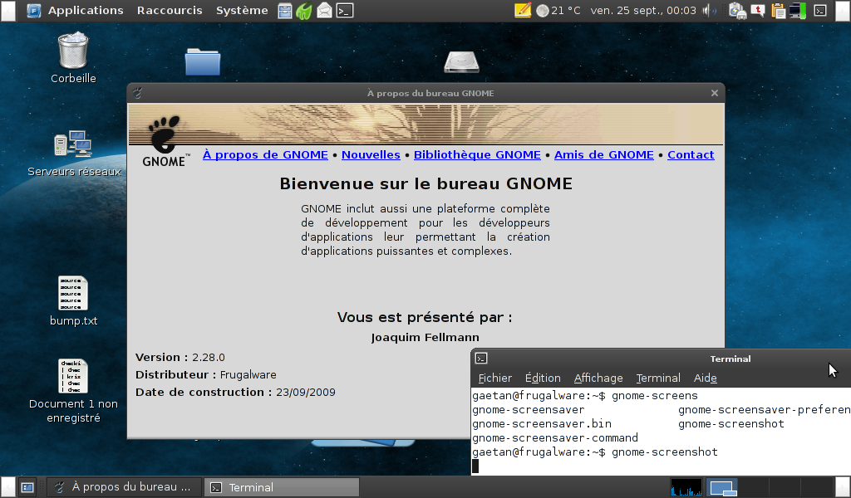The width and height of the screenshot is (851, 498).
Task: Select the first workspace in switcher
Action: pyautogui.click(x=721, y=487)
